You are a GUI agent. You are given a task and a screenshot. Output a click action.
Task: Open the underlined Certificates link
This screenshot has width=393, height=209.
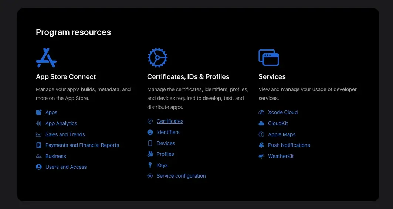pos(170,121)
